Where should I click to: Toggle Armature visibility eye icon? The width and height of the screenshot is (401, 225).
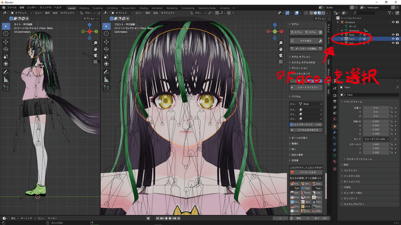(393, 22)
